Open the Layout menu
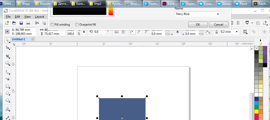Image resolution: width=270 pixels, height=120 pixels. (40, 17)
